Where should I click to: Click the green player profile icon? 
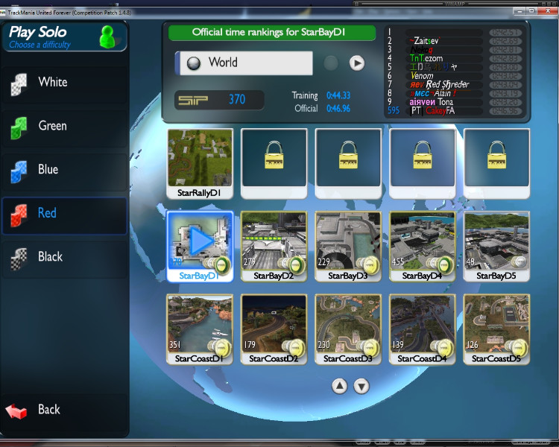(108, 36)
